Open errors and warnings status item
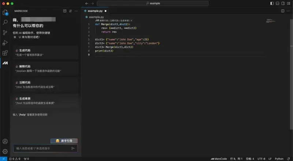Screen dimensions: 293x161 tap(15, 159)
